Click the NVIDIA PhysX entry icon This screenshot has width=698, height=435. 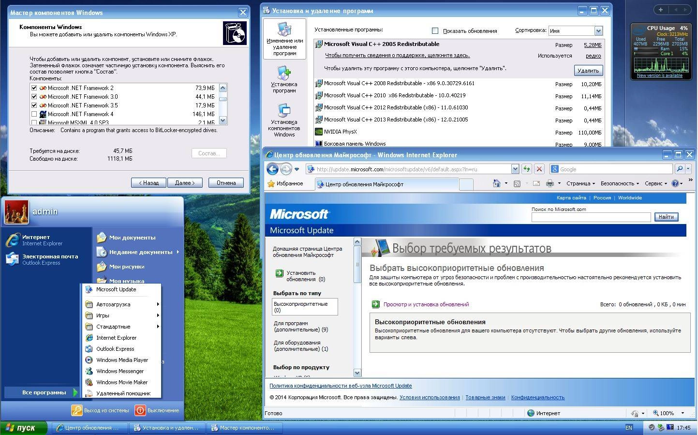click(318, 132)
